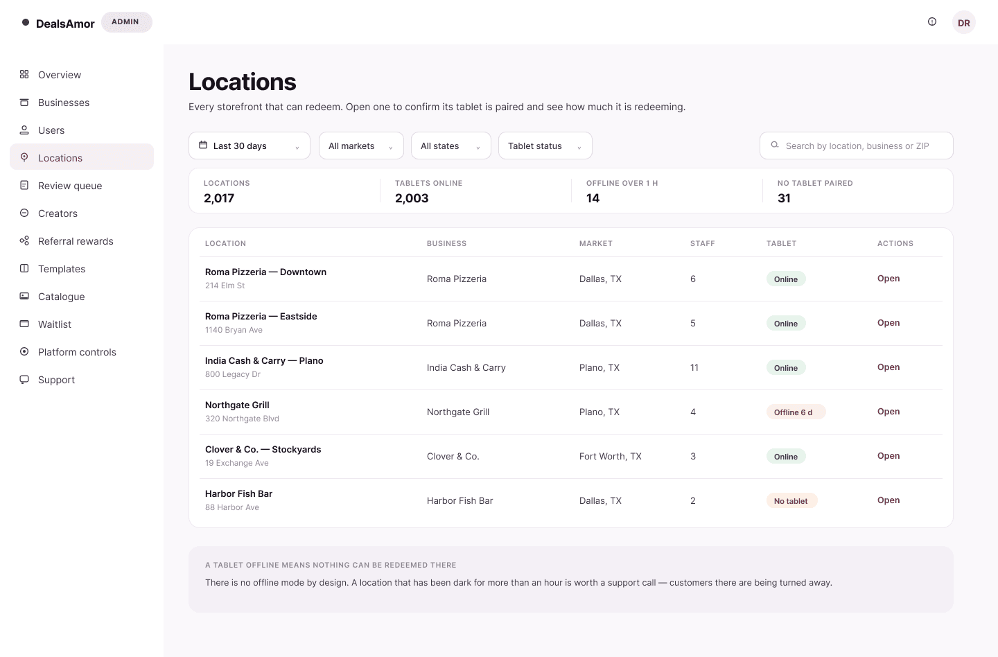
Task: Focus the location search field
Action: click(x=857, y=146)
